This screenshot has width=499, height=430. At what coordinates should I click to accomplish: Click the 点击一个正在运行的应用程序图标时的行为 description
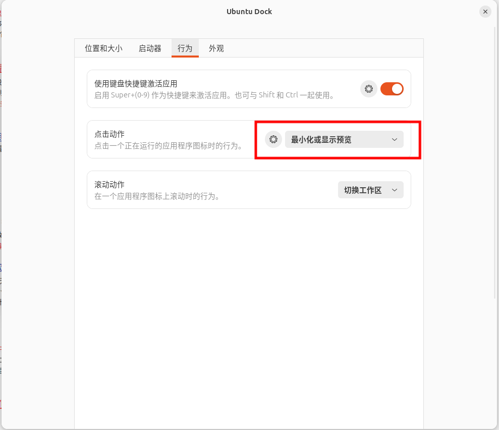169,146
